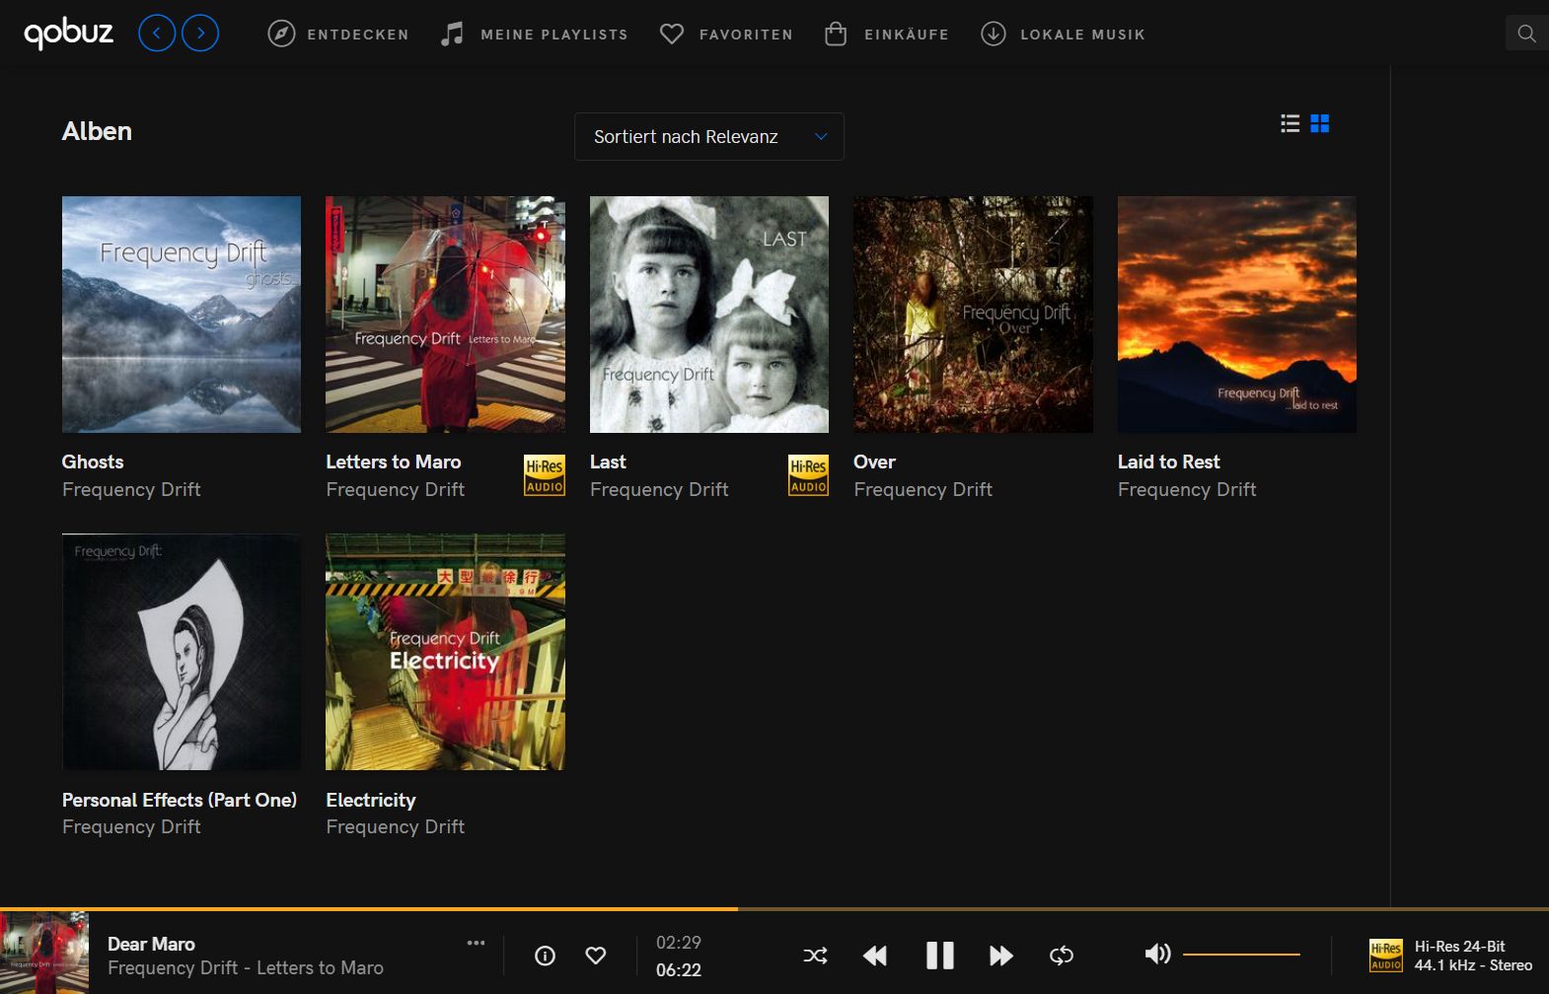The width and height of the screenshot is (1549, 994).
Task: Switch to list view
Action: coord(1291,123)
